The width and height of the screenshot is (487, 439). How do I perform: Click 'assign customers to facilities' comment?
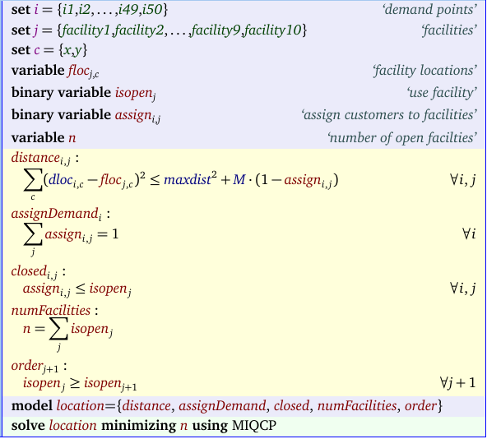click(389, 115)
